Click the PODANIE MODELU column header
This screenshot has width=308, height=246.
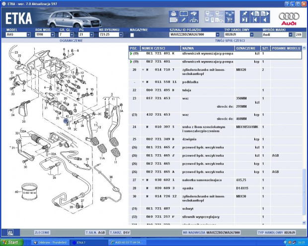286,48
